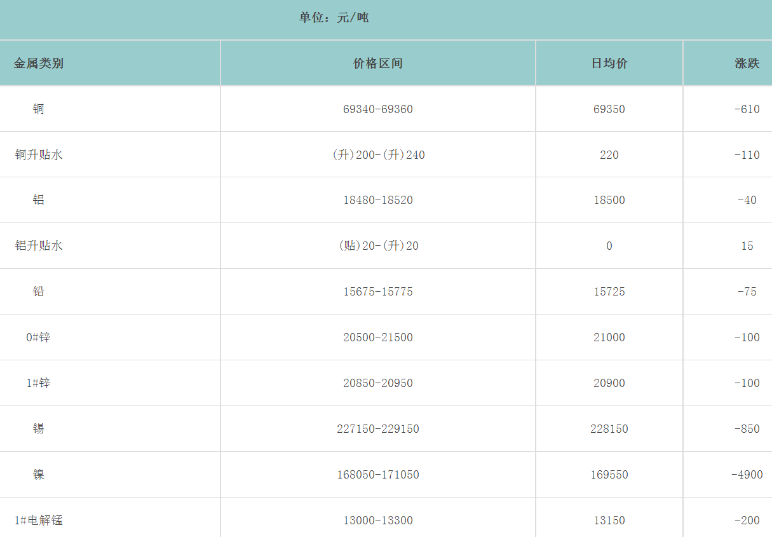
Task: Click 1#锌 daily average price 20900
Action: click(x=609, y=383)
